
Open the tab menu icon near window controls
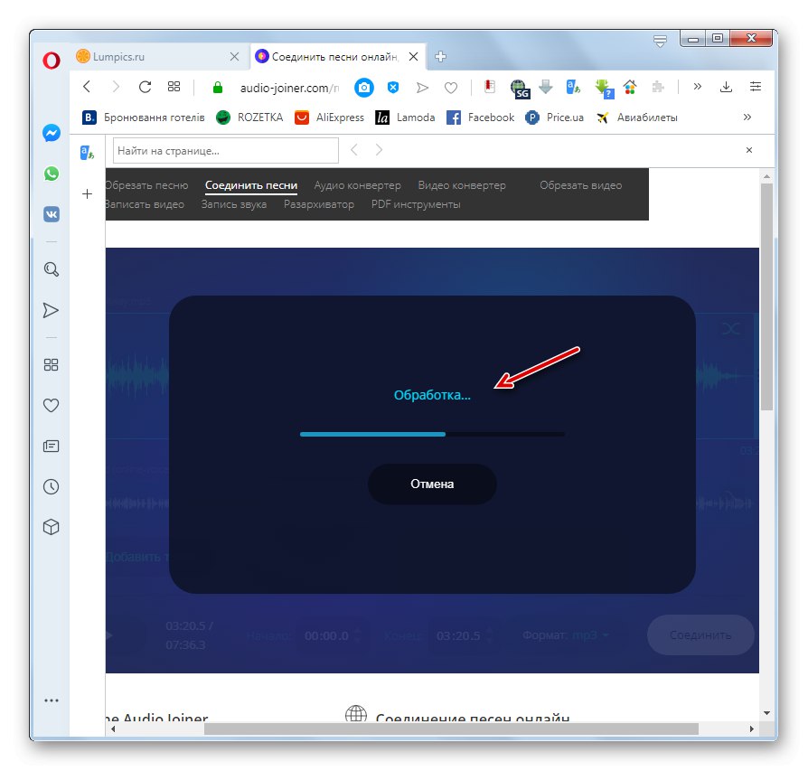point(660,41)
